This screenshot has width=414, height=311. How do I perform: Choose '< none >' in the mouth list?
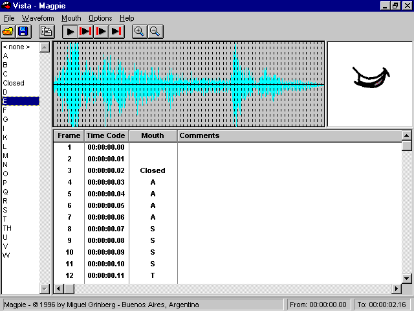point(16,47)
